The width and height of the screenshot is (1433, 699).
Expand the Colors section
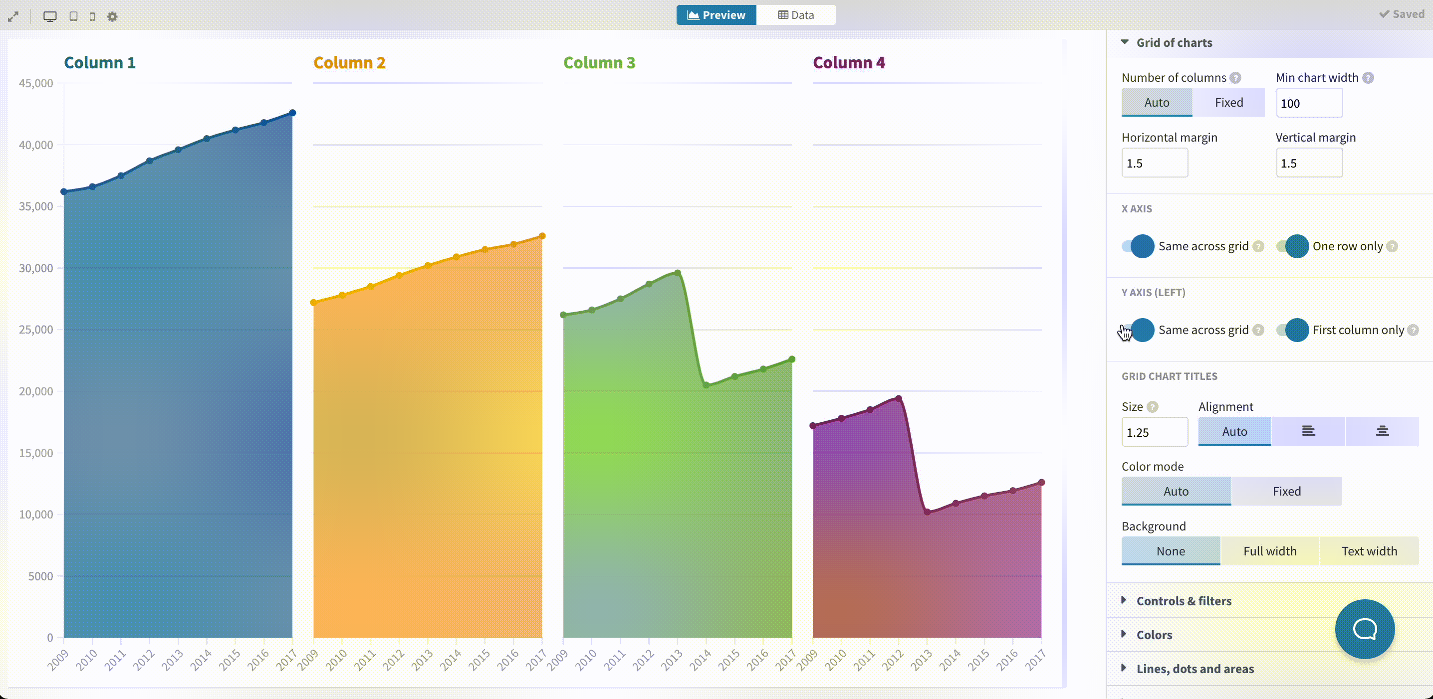point(1154,635)
